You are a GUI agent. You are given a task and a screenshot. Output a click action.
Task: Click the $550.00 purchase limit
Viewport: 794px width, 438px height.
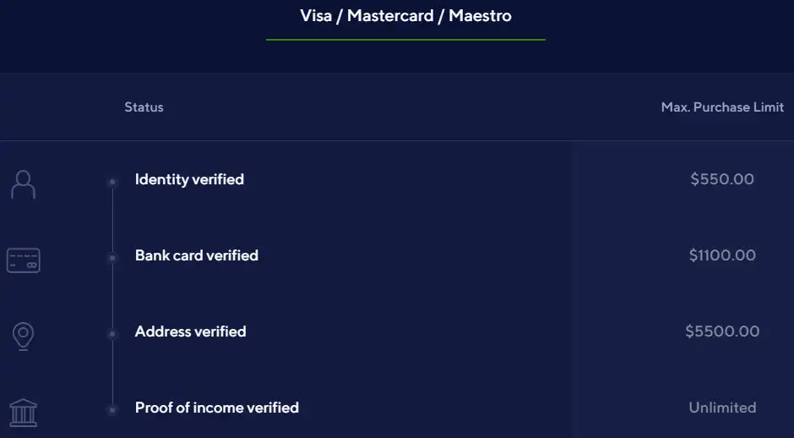point(722,179)
